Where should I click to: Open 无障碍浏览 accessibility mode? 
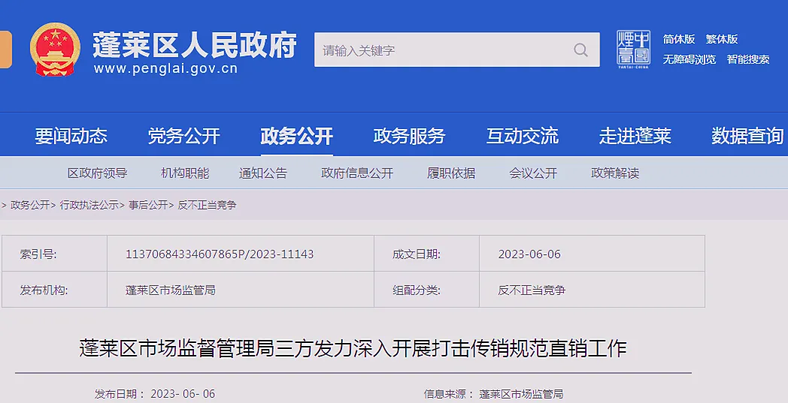[x=689, y=59]
